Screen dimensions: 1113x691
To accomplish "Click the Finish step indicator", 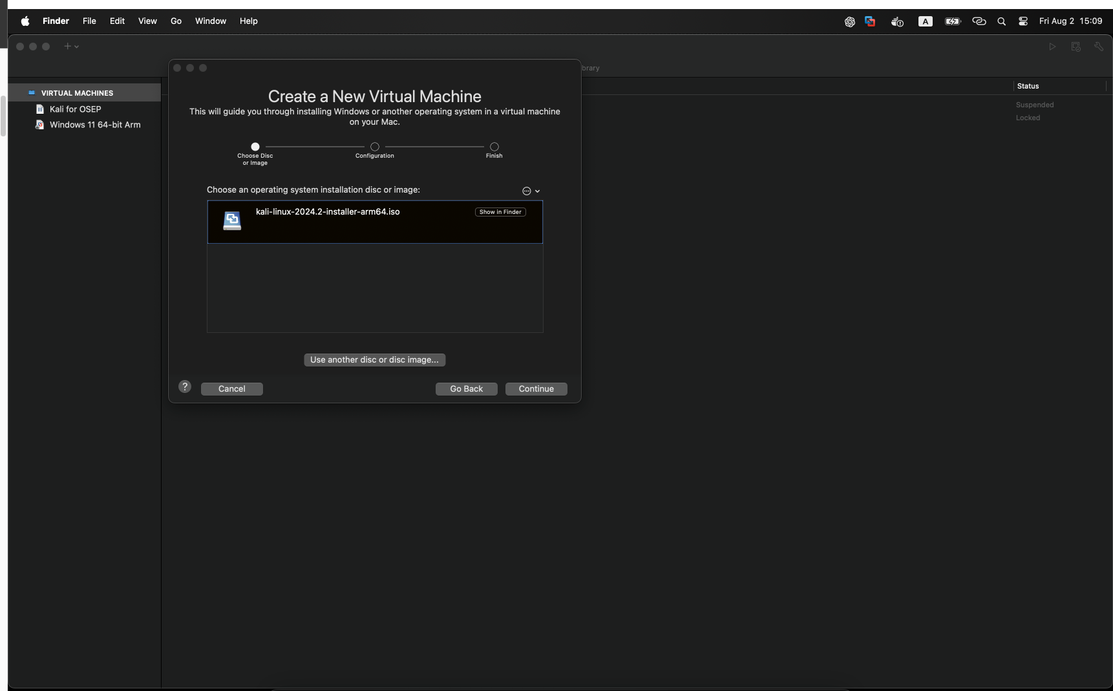I will (x=494, y=147).
